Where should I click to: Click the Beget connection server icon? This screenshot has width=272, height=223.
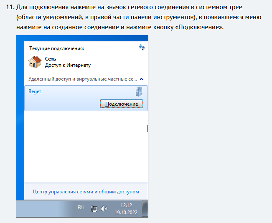click(139, 91)
